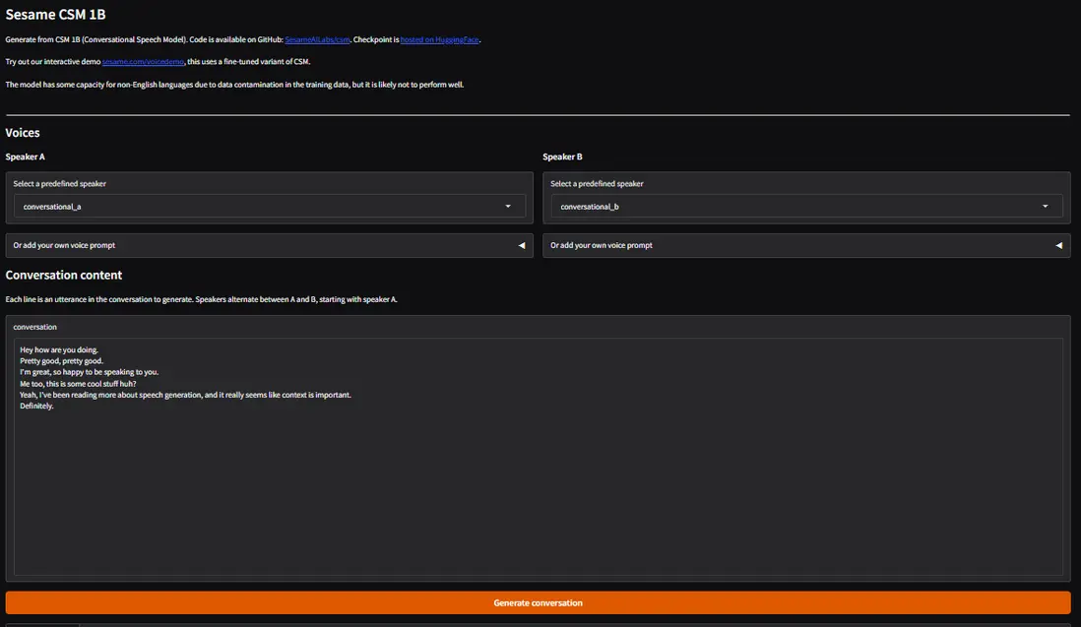Screen dimensions: 1081x627
Task: Expand Speaker B's own voice prompt section
Action: 806,245
